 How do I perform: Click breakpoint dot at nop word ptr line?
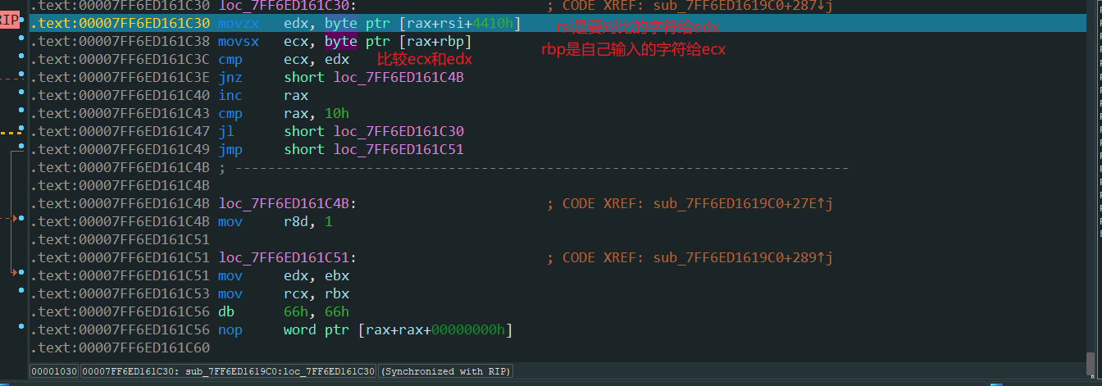pos(20,328)
